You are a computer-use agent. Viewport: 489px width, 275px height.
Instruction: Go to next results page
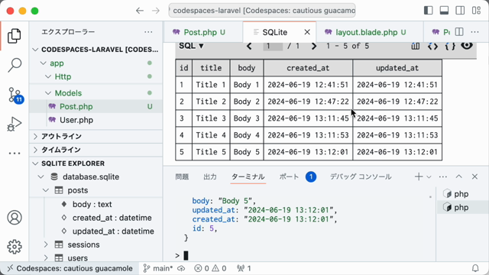[314, 47]
